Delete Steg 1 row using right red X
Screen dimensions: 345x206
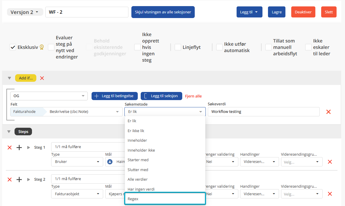click(330, 162)
